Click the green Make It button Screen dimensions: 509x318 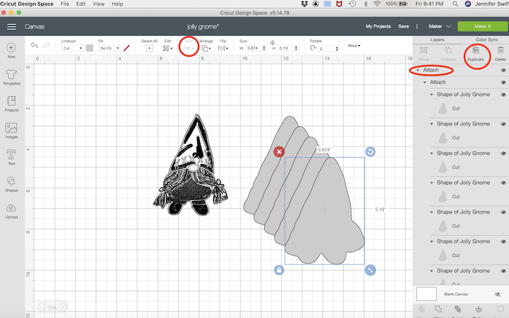click(482, 26)
